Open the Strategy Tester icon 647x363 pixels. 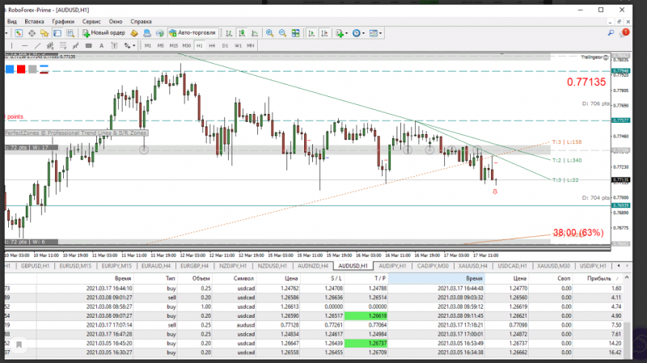tap(70, 33)
